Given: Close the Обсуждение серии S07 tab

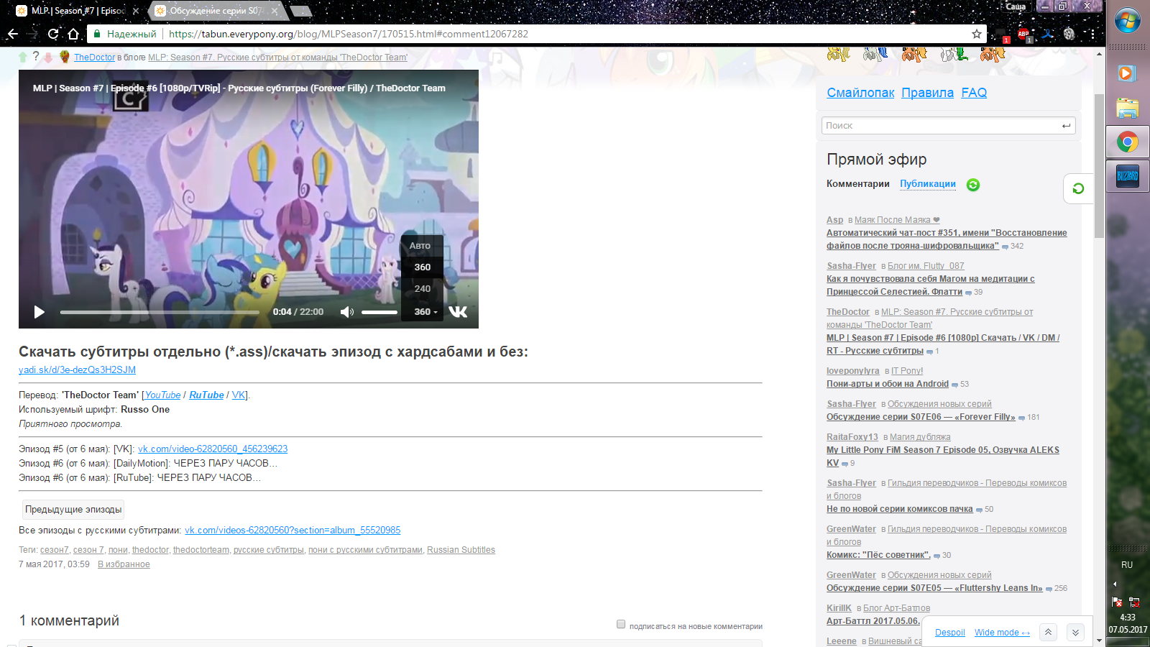Looking at the screenshot, I should click(275, 11).
